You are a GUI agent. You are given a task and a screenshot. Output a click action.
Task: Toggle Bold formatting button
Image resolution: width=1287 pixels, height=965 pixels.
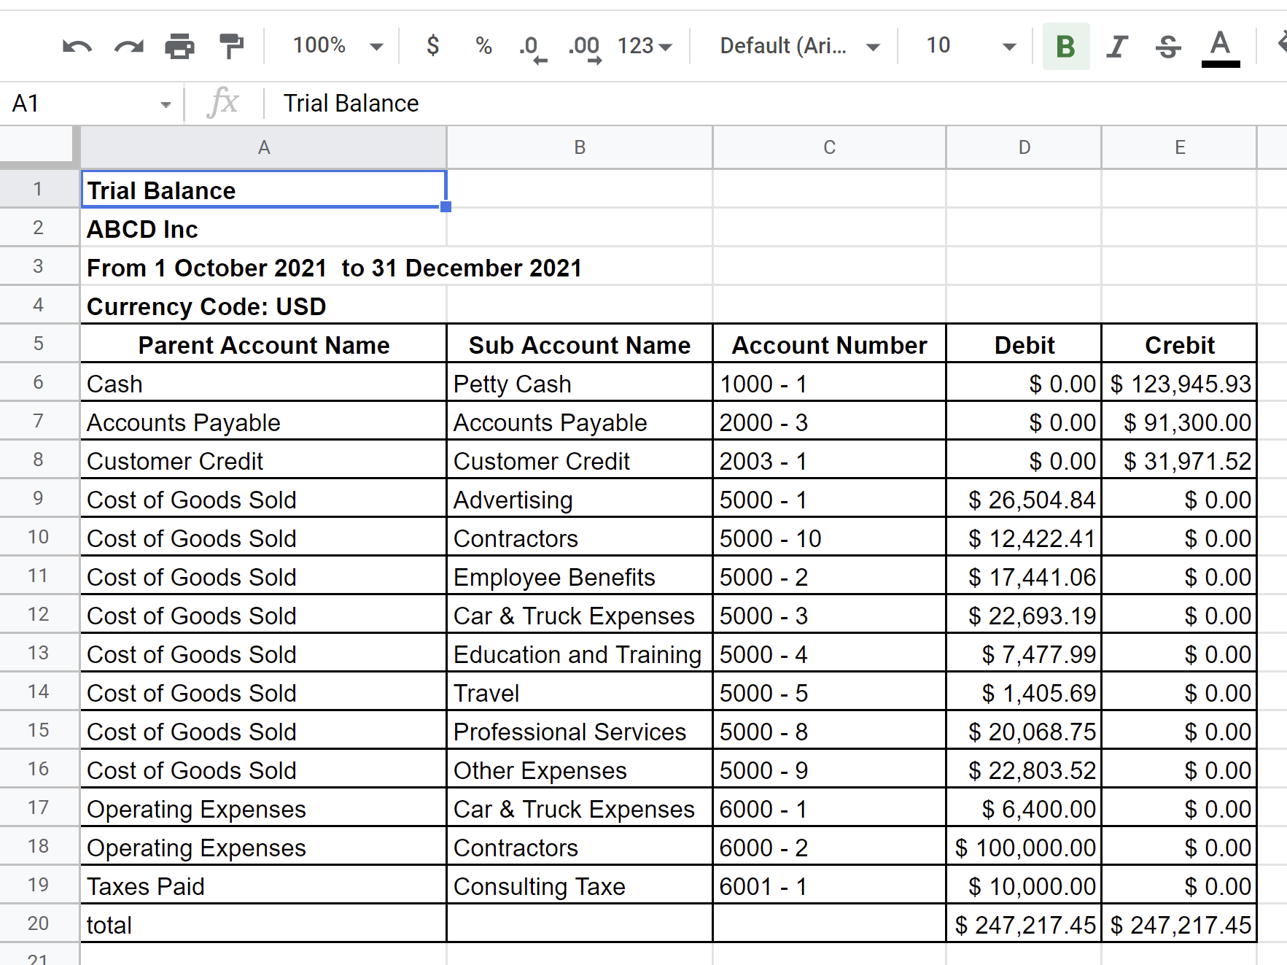pyautogui.click(x=1066, y=46)
